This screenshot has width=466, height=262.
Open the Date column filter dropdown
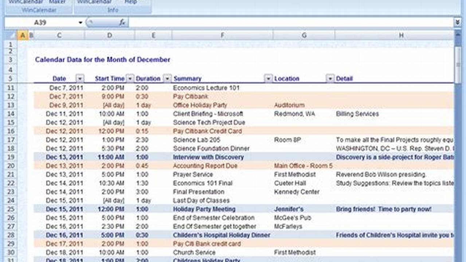[x=80, y=78]
